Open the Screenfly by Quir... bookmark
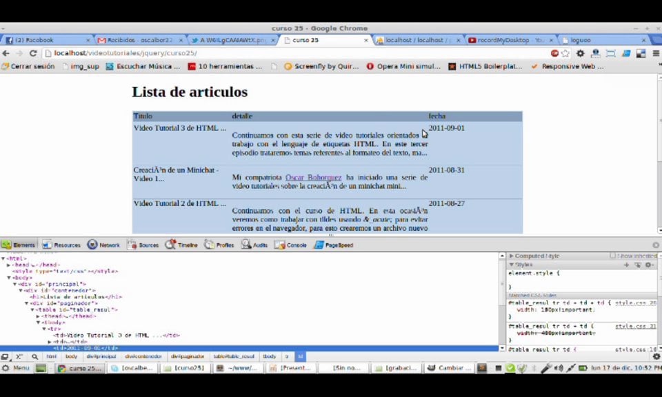The height and width of the screenshot is (397, 662). click(x=321, y=66)
